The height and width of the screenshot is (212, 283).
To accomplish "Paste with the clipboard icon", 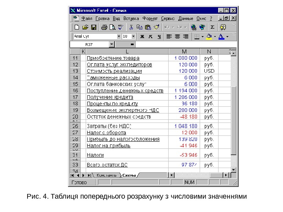I will 148,27.
